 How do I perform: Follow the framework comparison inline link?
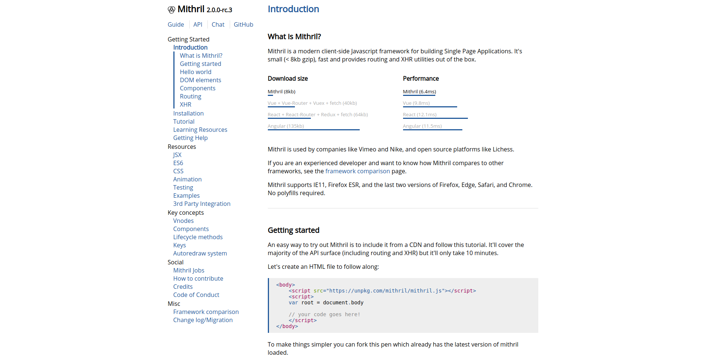pyautogui.click(x=357, y=171)
